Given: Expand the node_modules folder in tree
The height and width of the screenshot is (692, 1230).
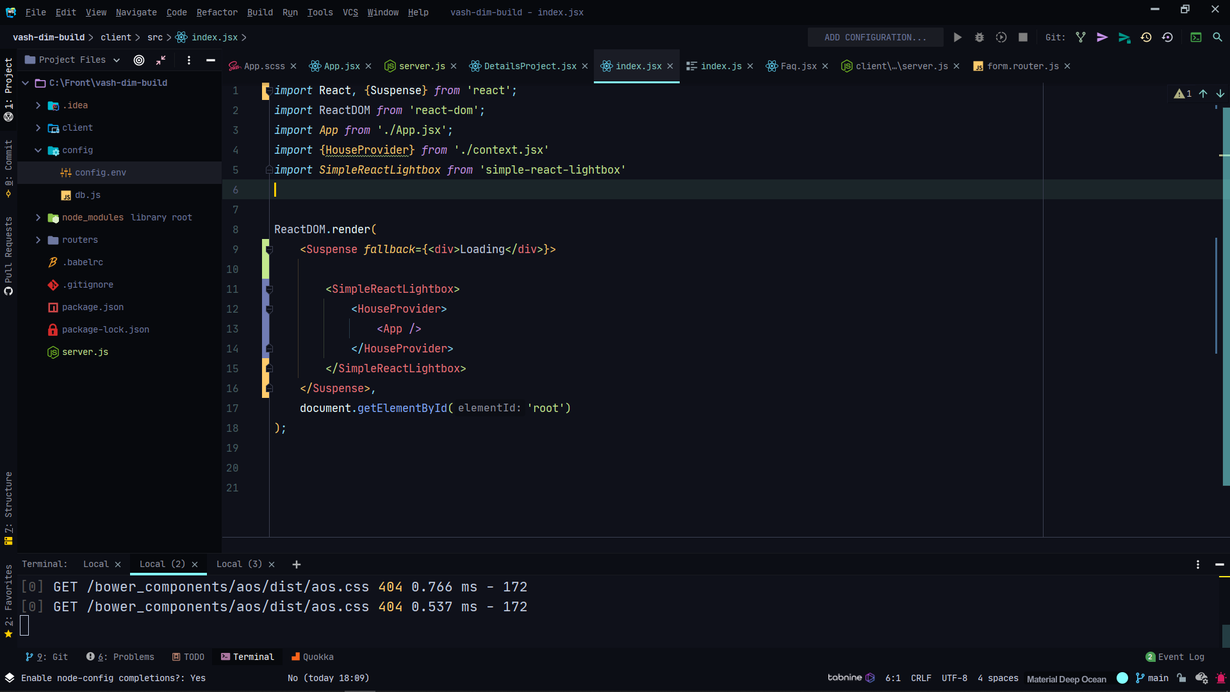Looking at the screenshot, I should coord(38,217).
